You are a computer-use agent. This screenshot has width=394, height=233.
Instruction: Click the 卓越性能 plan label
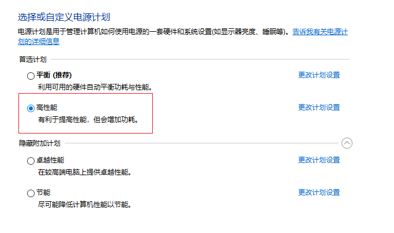point(50,160)
